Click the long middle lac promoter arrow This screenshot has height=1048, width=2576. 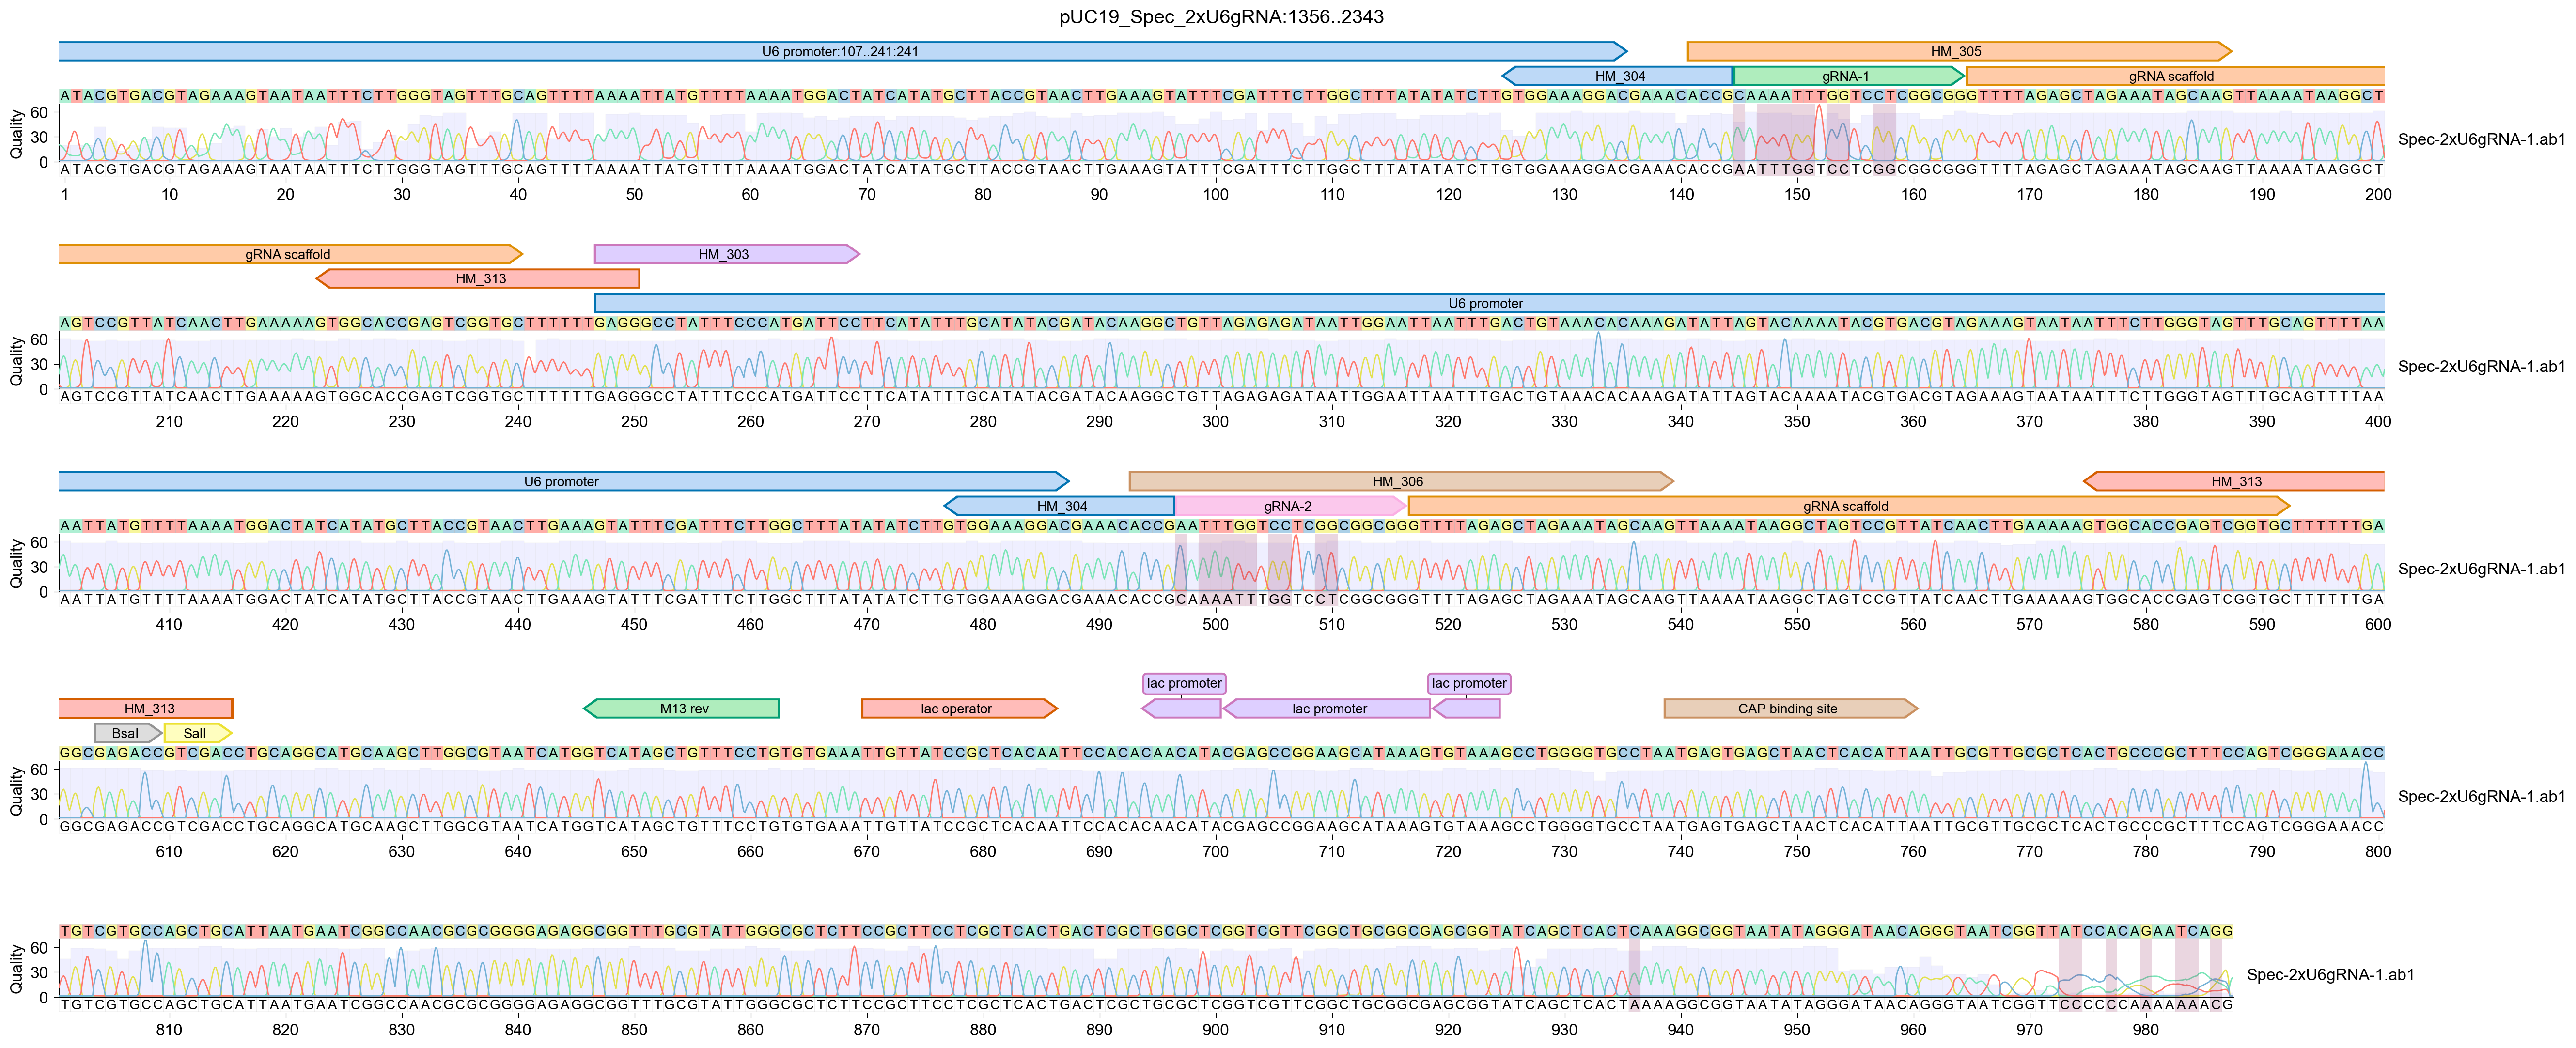click(1329, 709)
